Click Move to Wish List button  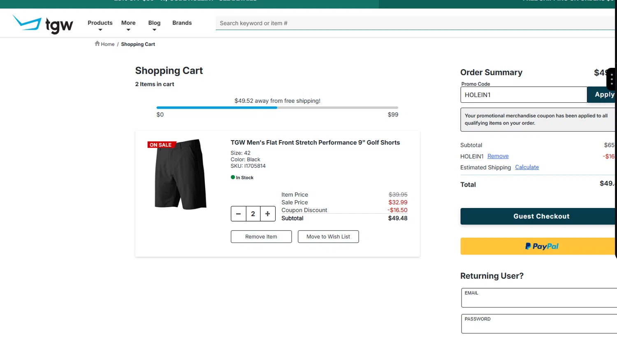point(328,237)
